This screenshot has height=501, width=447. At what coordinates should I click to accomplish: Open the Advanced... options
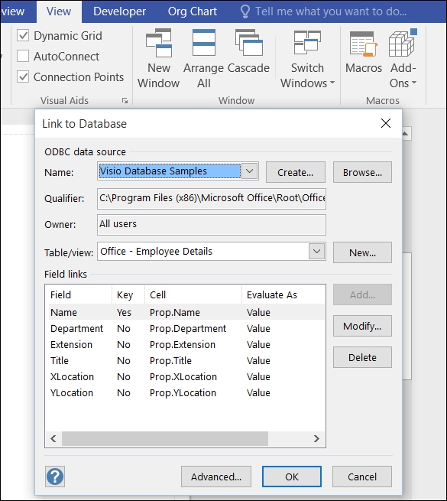click(216, 477)
